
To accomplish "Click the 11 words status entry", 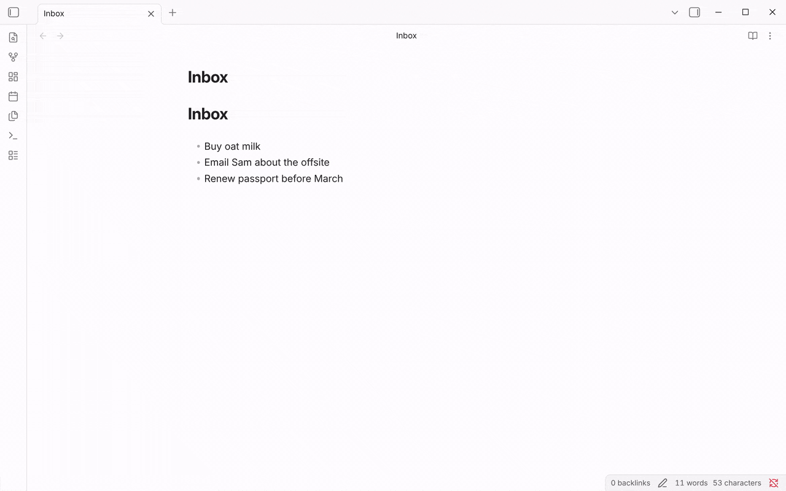I will pos(691,483).
